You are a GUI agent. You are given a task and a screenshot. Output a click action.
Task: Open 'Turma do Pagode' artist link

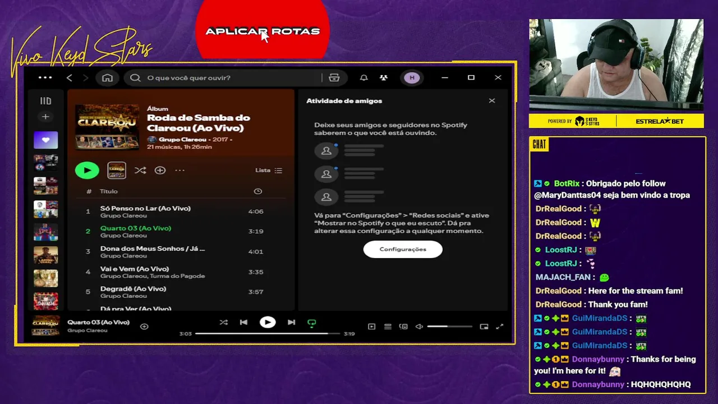pos(177,276)
